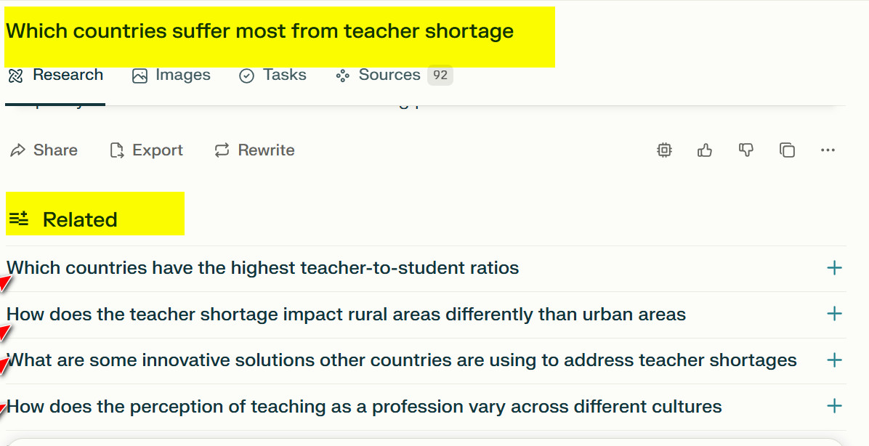
Task: Expand the innovative solutions question with the plus
Action: (x=834, y=360)
